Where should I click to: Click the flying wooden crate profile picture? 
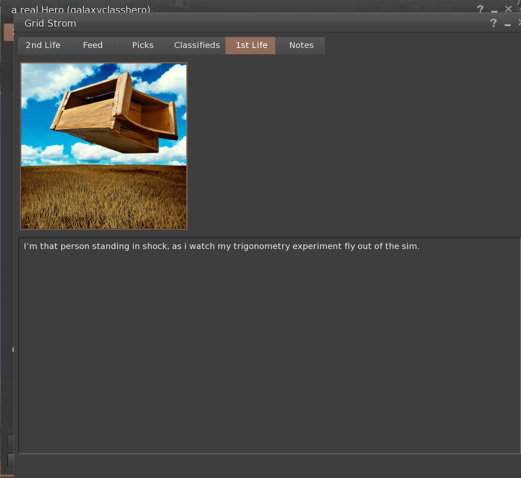pyautogui.click(x=104, y=146)
